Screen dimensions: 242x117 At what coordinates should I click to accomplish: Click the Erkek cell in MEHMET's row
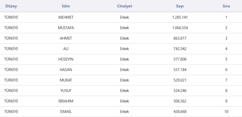[124, 17]
